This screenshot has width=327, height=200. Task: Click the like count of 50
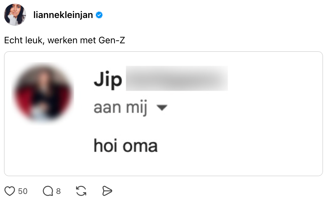(23, 191)
